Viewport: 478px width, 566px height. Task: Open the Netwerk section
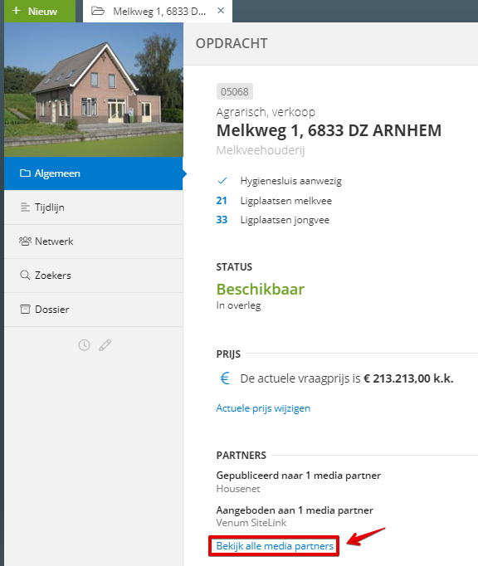coord(94,242)
